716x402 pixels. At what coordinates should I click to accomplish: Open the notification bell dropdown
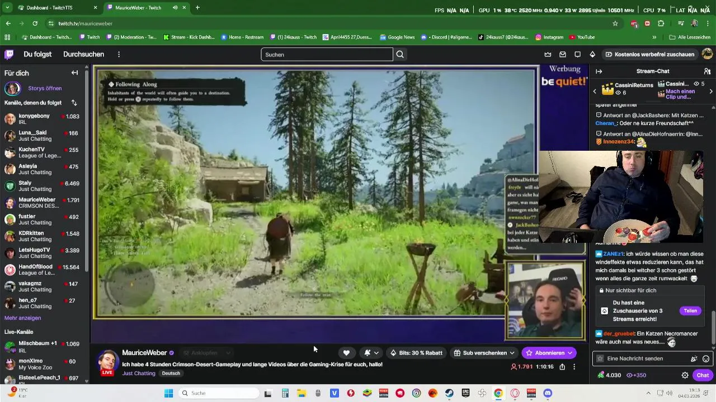pos(371,353)
